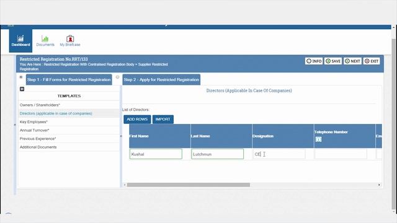The image size is (397, 223).
Task: Open Key Employees template
Action: (69, 122)
